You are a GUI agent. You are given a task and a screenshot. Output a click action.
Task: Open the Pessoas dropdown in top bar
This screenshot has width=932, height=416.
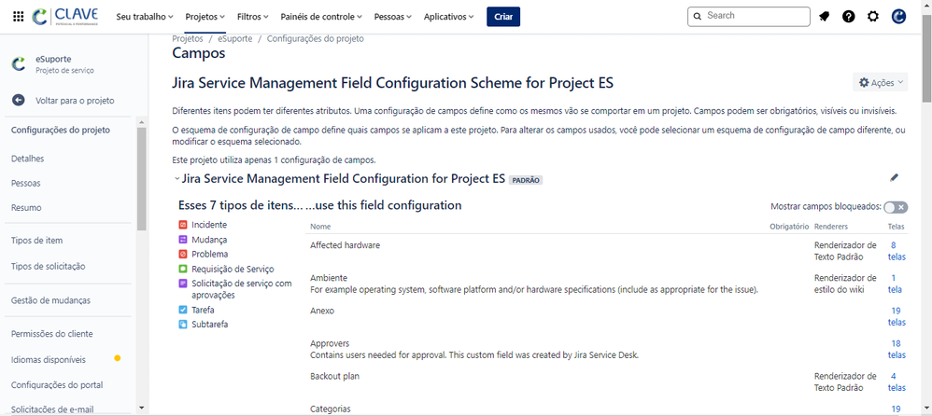pyautogui.click(x=393, y=17)
